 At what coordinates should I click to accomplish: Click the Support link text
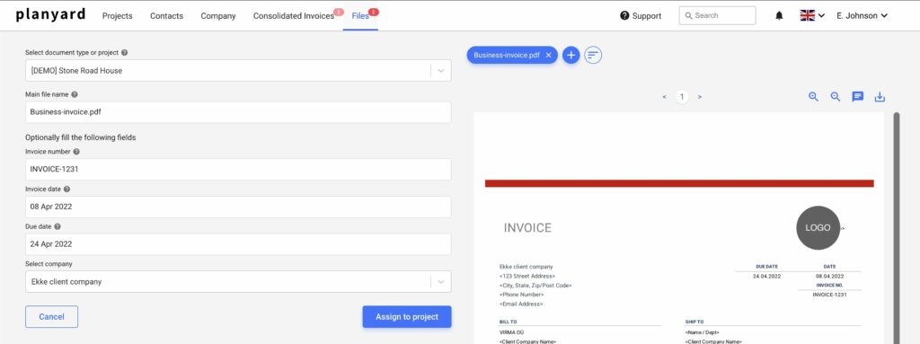click(x=647, y=16)
